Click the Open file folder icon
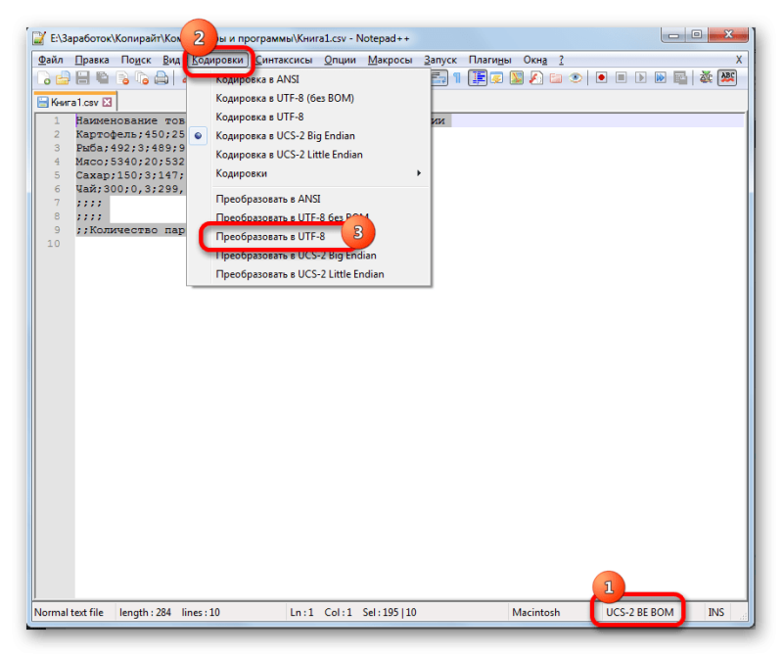The height and width of the screenshot is (657, 783). click(63, 78)
